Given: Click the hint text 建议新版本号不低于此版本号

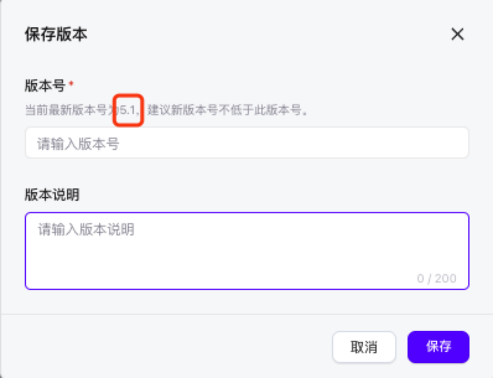Looking at the screenshot, I should 224,110.
